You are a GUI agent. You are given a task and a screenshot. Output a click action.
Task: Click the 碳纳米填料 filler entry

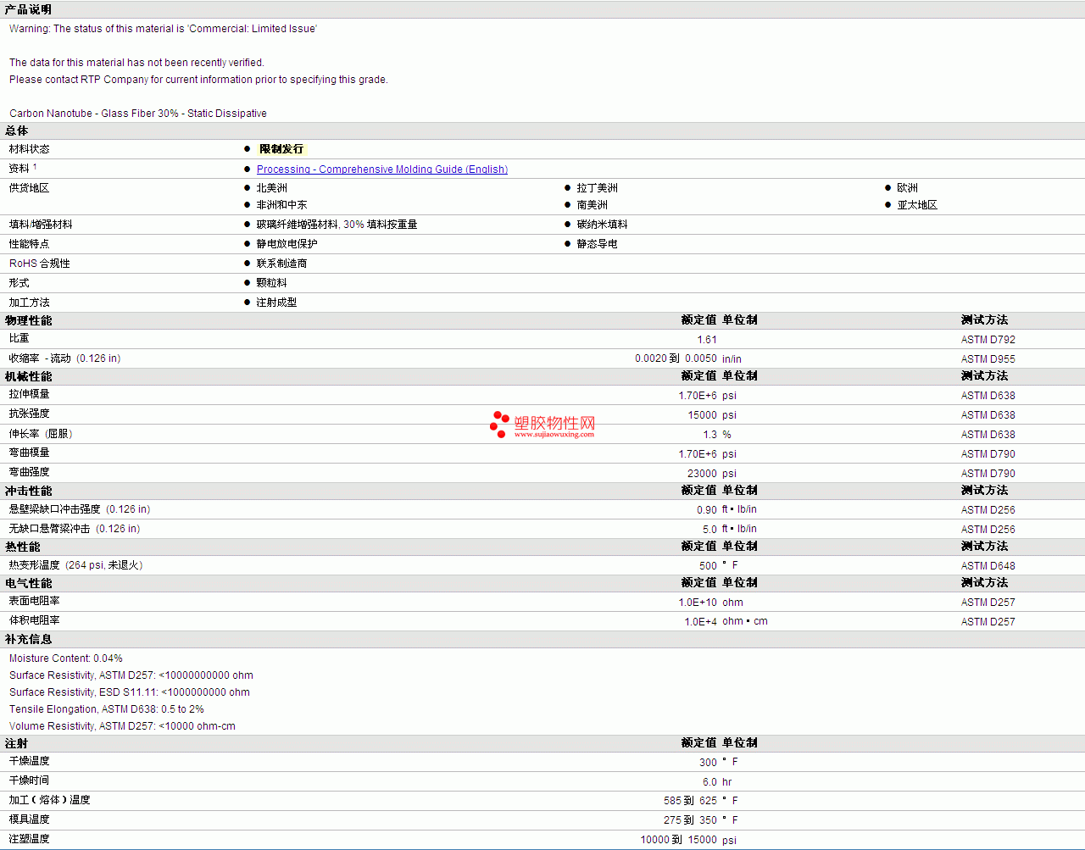[602, 225]
